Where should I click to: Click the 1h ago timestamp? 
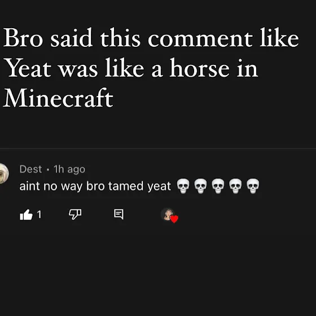coord(69,169)
